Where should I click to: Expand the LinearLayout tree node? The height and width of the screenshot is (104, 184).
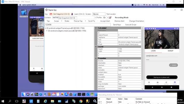[47, 31]
